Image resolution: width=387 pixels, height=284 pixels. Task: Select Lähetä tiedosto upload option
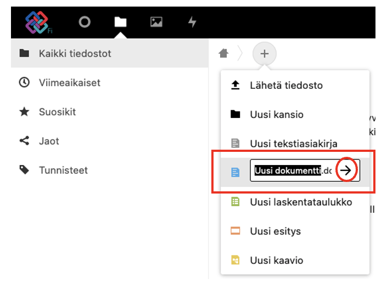286,86
